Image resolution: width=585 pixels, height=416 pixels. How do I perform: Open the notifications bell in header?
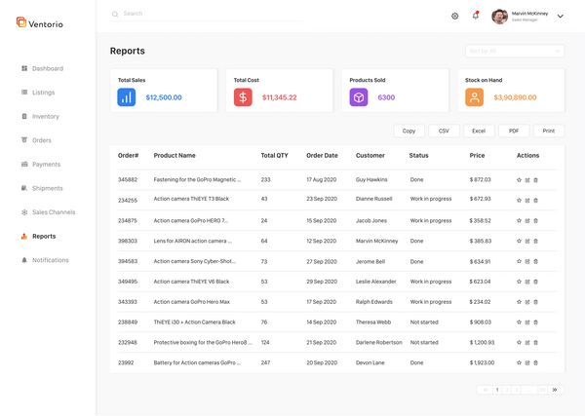[x=476, y=16]
